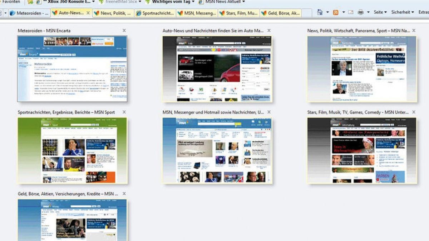Click the Read Mail envelope icon
The image size is (429, 241).
pyautogui.click(x=351, y=12)
